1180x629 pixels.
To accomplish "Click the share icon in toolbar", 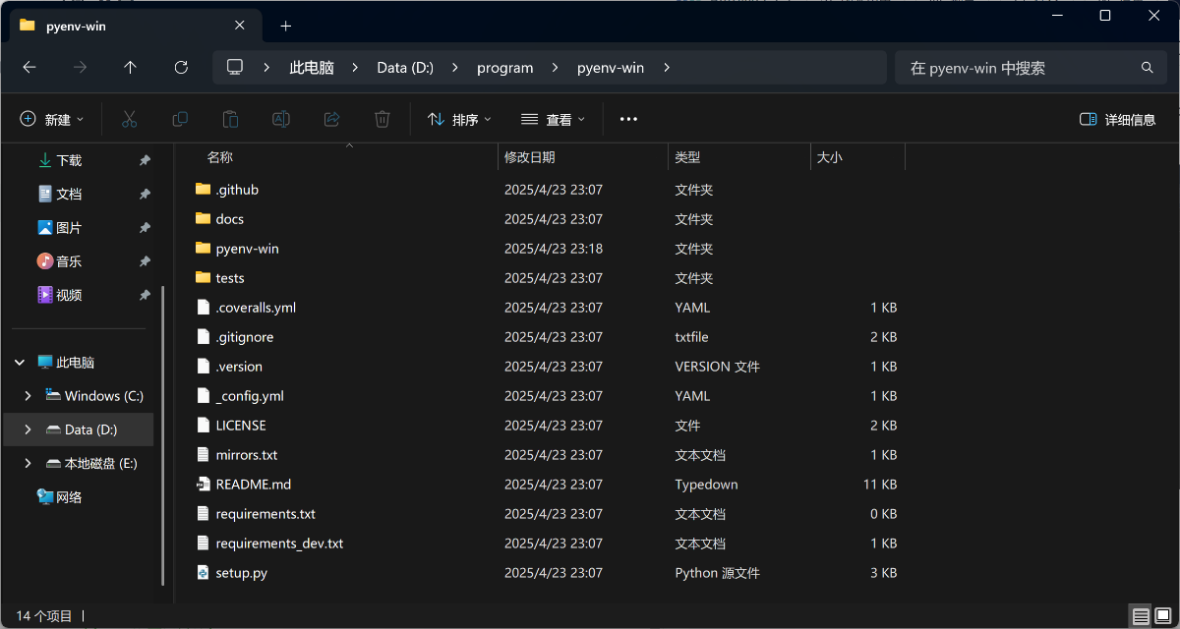I will click(331, 119).
